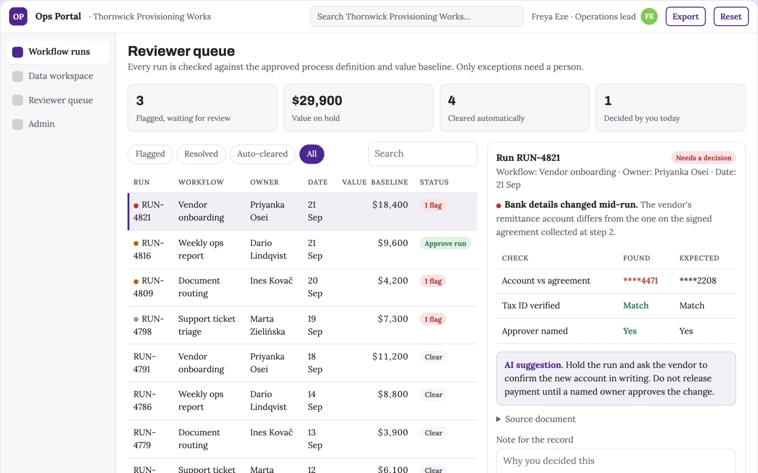Filter runs by Auto-cleared
The width and height of the screenshot is (758, 473).
click(x=262, y=154)
